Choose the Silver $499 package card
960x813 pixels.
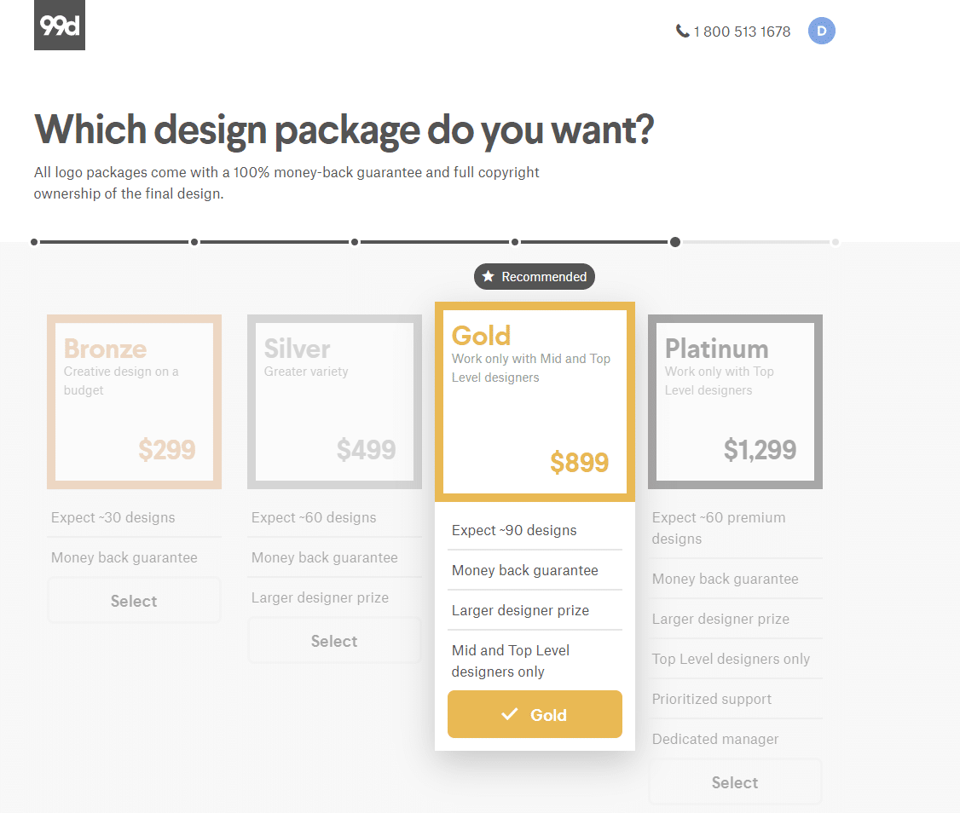(x=334, y=401)
